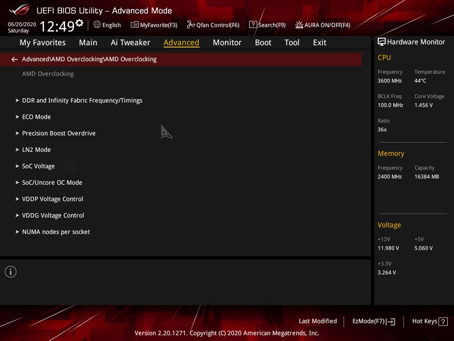Click the Hot Keys question mark icon
This screenshot has height=341, width=454.
click(x=442, y=321)
